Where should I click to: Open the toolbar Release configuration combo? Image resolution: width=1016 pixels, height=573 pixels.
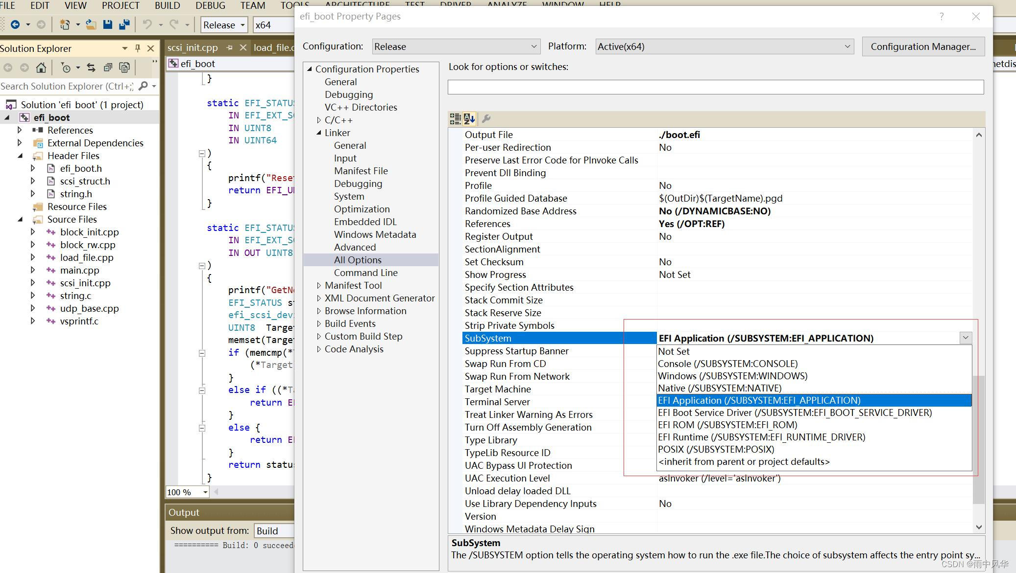point(224,24)
